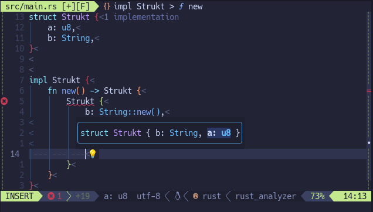Viewport: 373px width, 212px height.
Task: Click 'new' function in the breadcrumb
Action: click(195, 6)
